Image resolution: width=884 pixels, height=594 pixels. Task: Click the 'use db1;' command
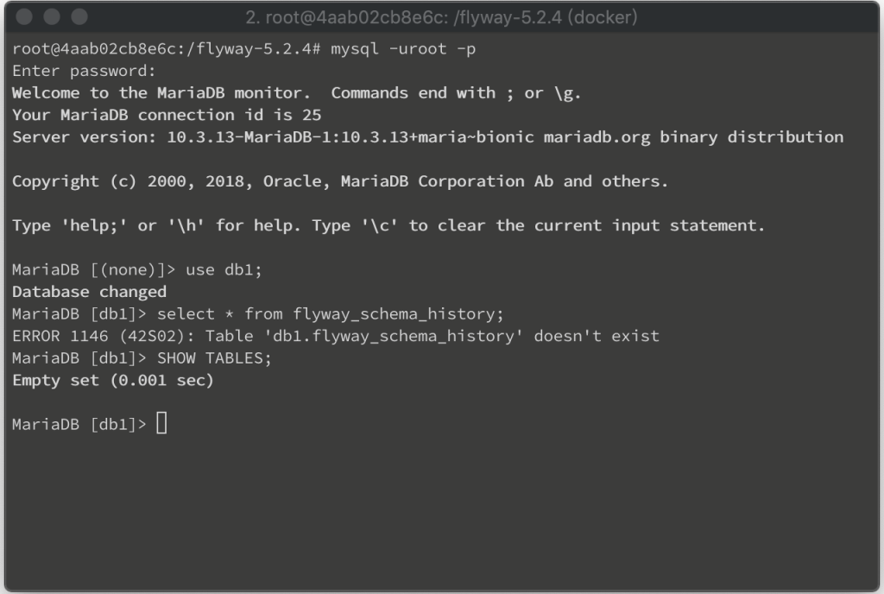[x=224, y=270]
